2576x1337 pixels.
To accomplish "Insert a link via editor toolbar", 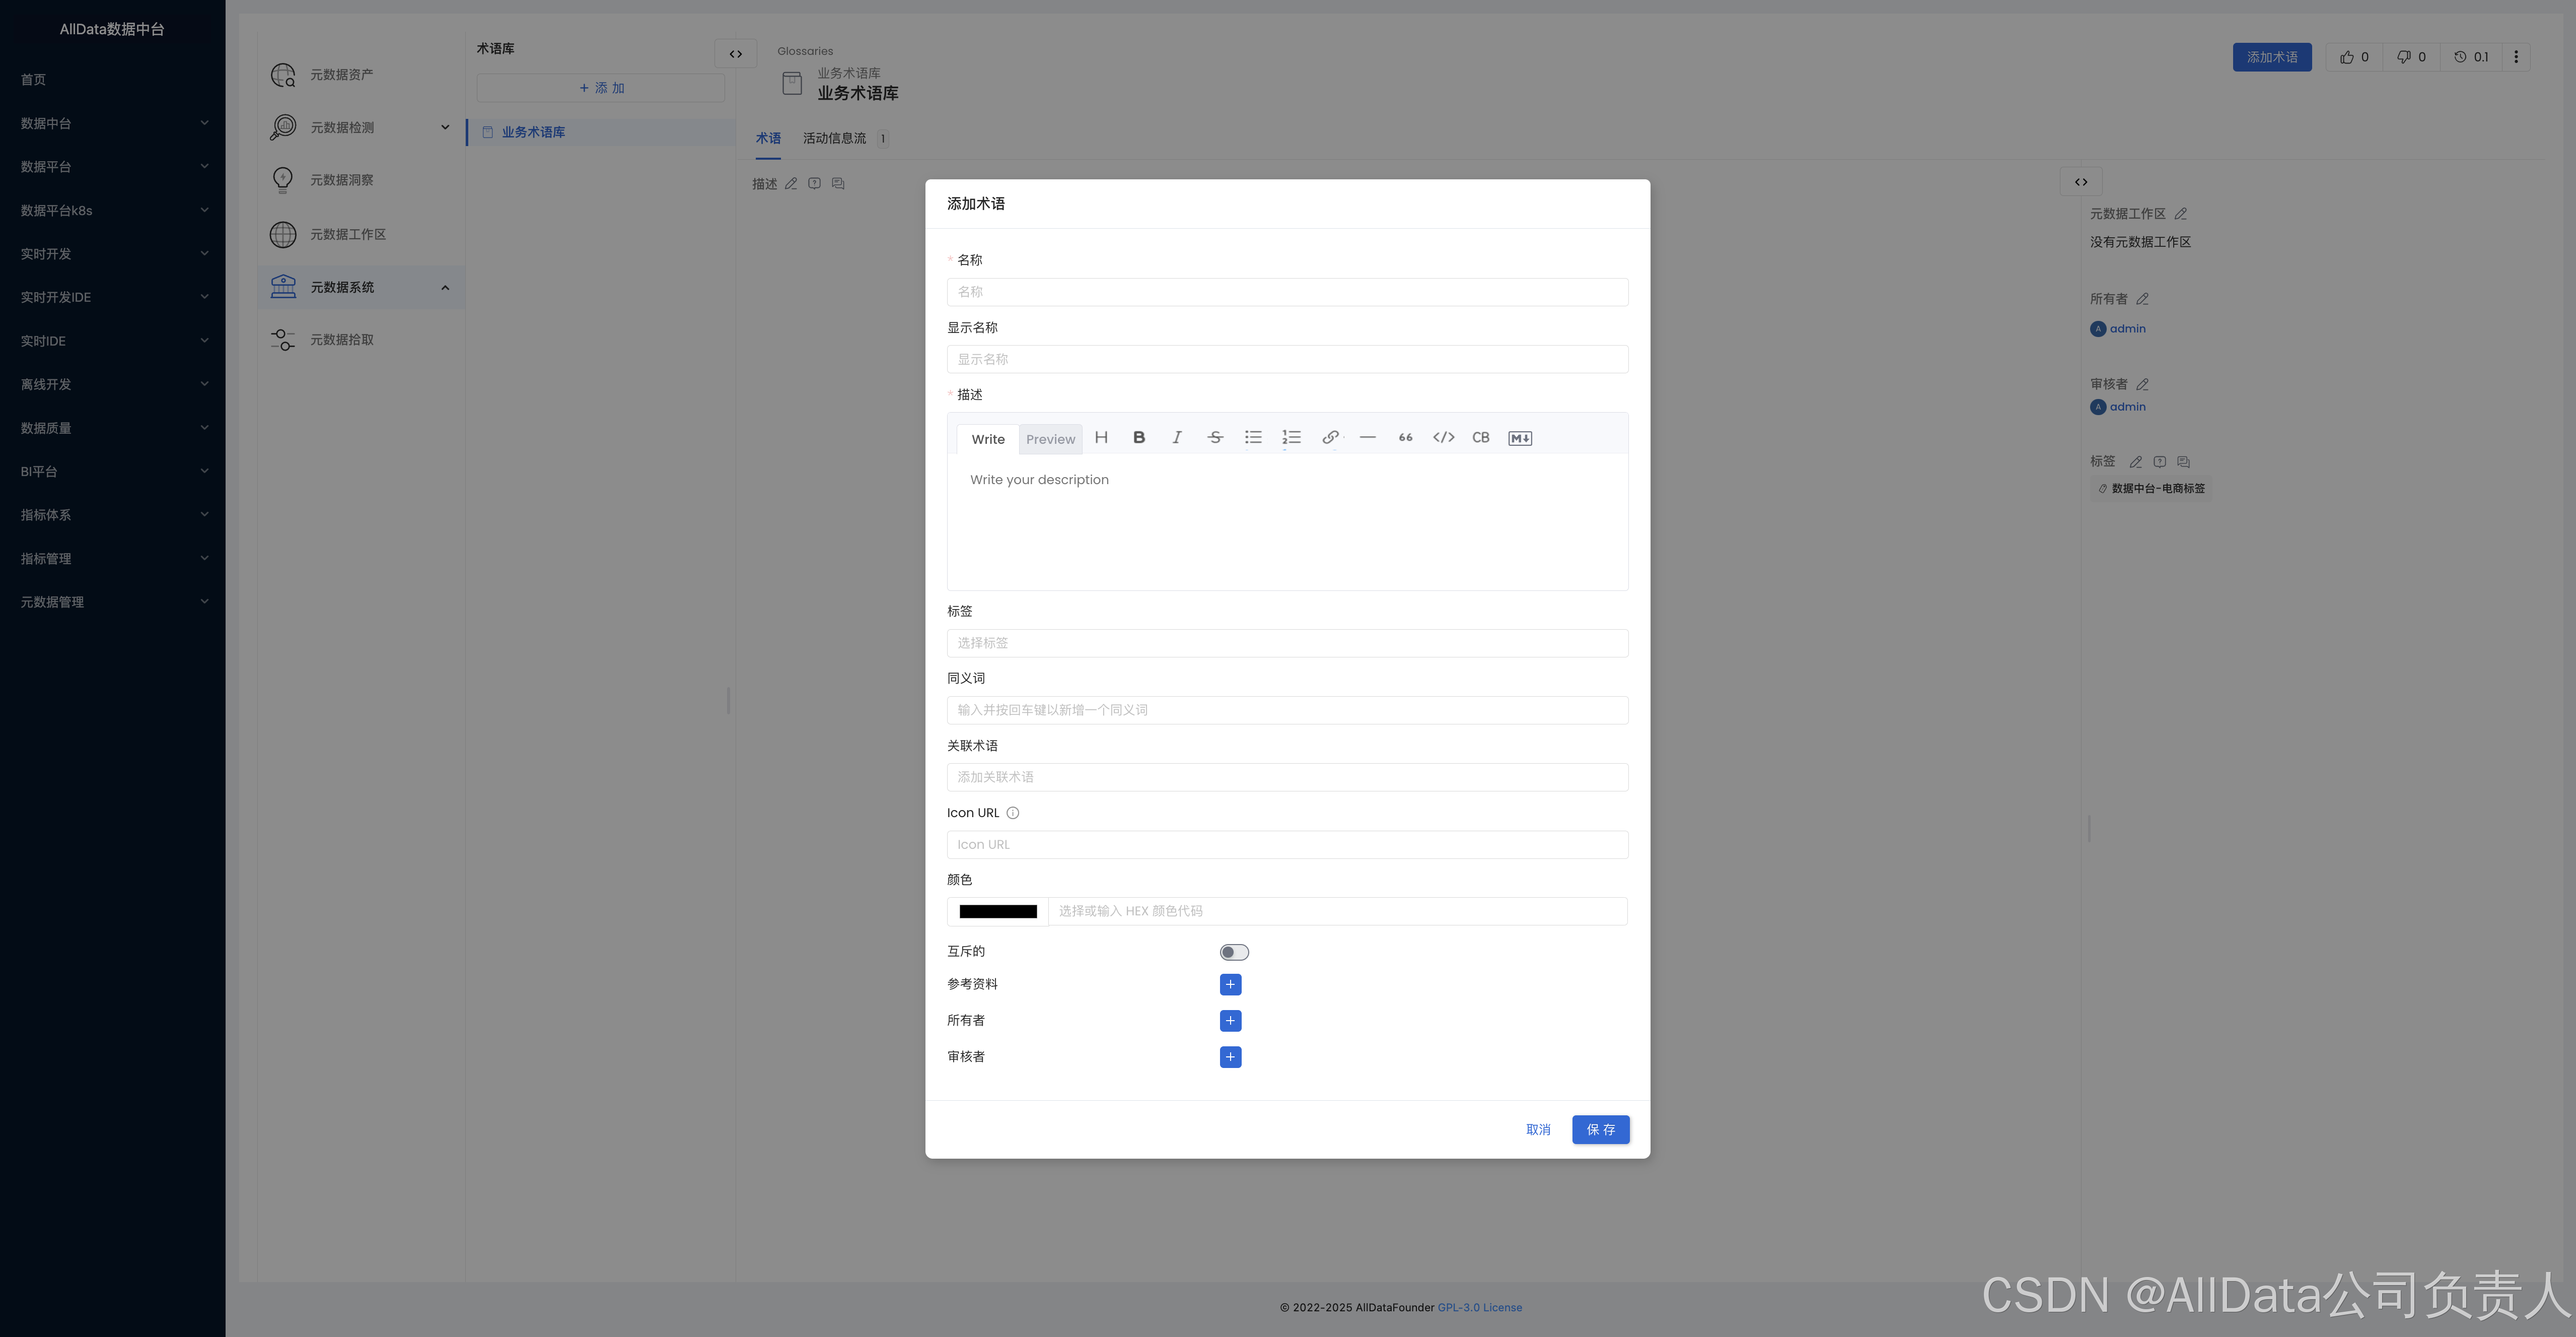I will [1330, 437].
